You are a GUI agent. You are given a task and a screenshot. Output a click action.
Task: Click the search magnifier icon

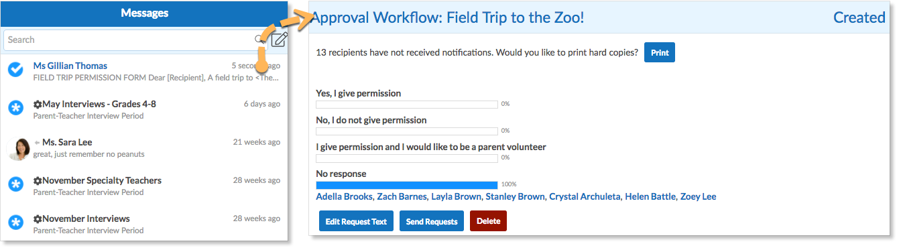[259, 40]
